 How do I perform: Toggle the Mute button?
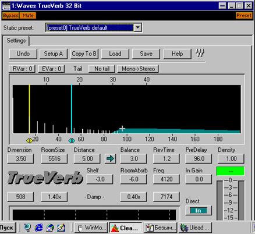click(x=28, y=16)
